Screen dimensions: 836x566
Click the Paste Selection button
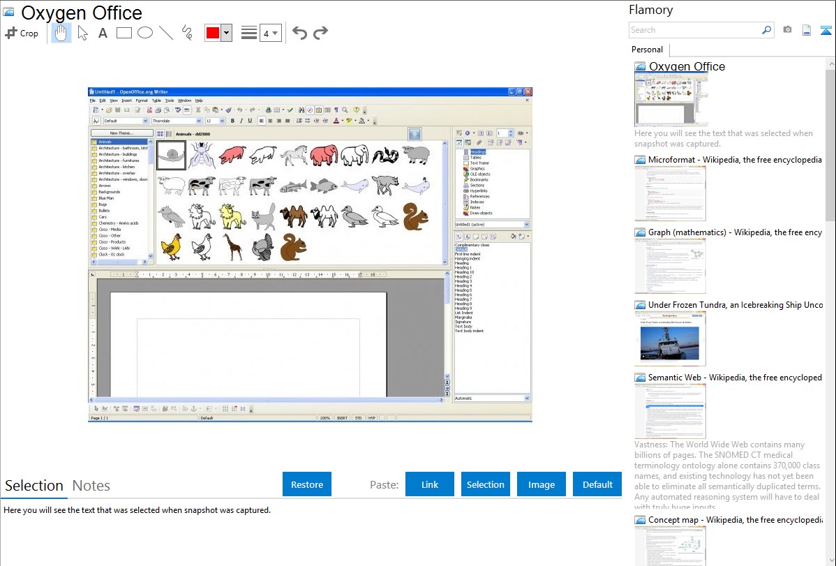click(x=485, y=484)
